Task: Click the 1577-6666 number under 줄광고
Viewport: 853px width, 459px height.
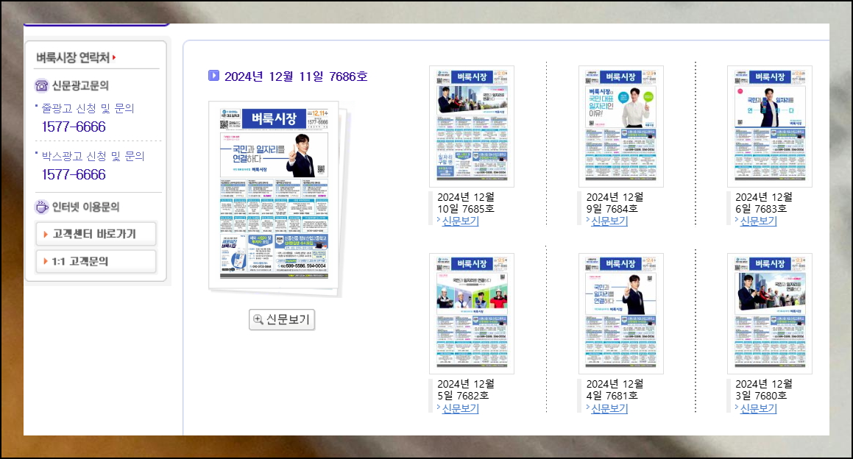Action: [74, 127]
